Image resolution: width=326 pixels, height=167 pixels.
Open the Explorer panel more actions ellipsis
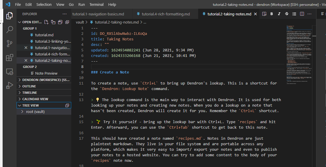(x=65, y=14)
